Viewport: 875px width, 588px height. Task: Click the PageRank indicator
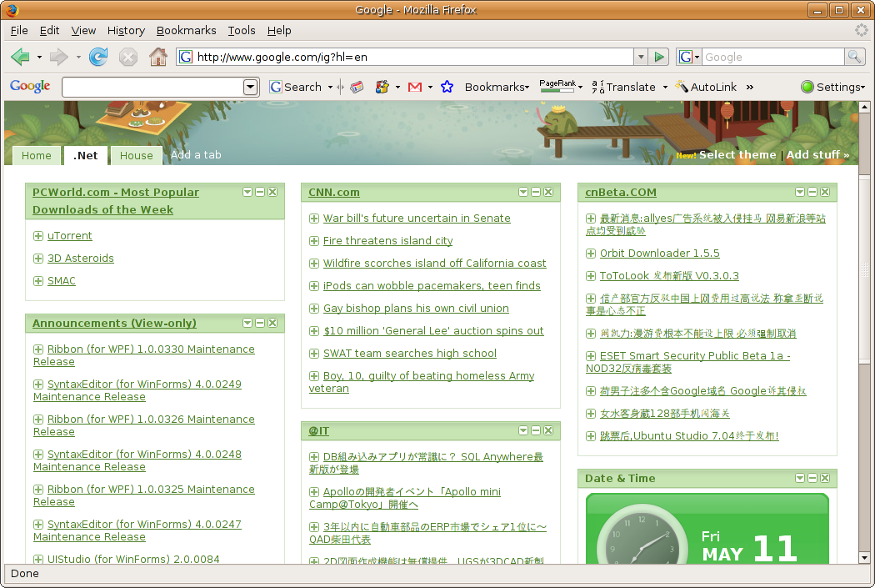click(557, 86)
